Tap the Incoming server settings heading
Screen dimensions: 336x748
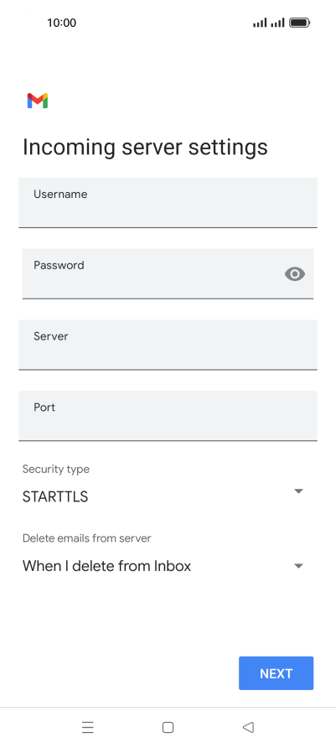pos(145,148)
